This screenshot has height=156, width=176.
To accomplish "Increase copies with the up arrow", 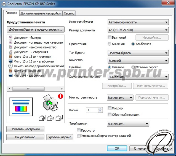I will click(100, 109).
